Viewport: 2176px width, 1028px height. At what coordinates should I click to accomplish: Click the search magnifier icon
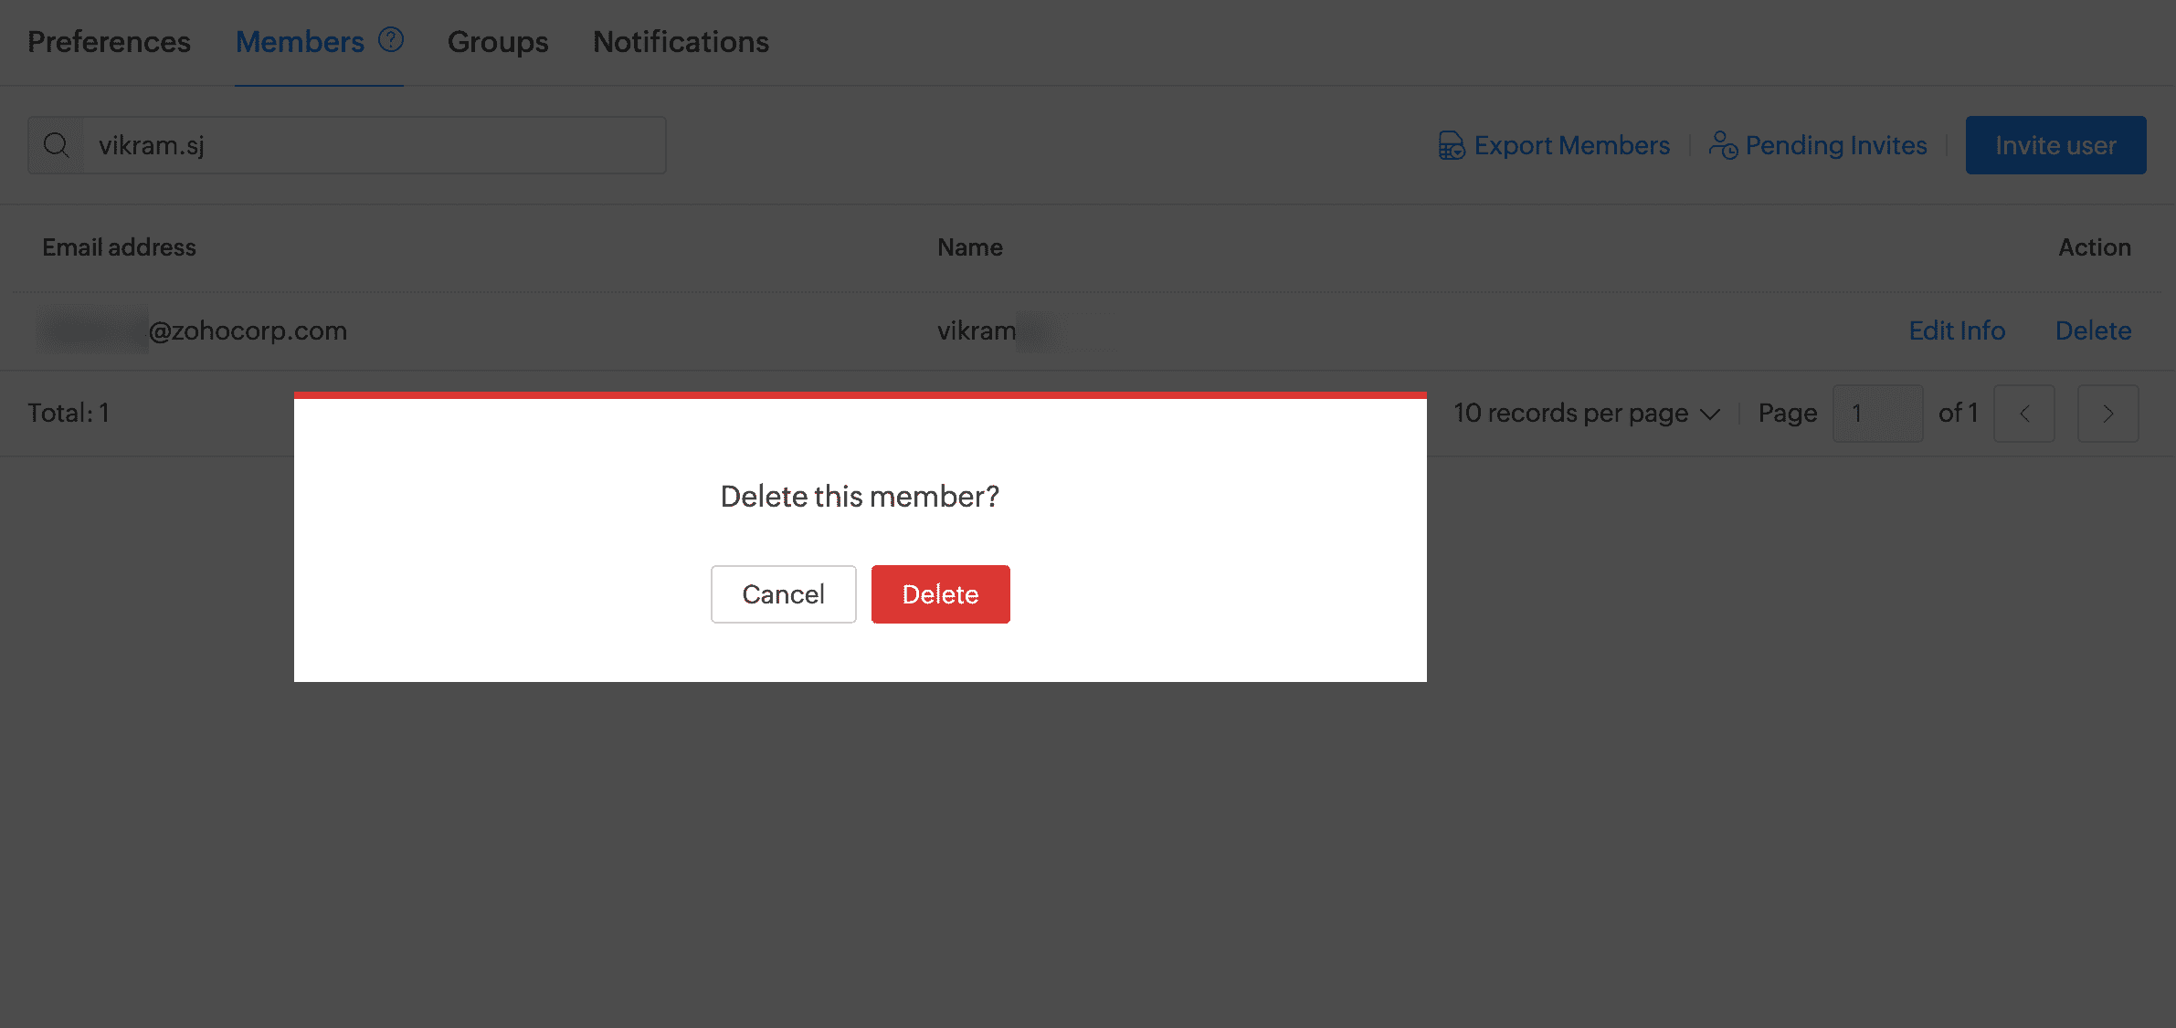[57, 145]
